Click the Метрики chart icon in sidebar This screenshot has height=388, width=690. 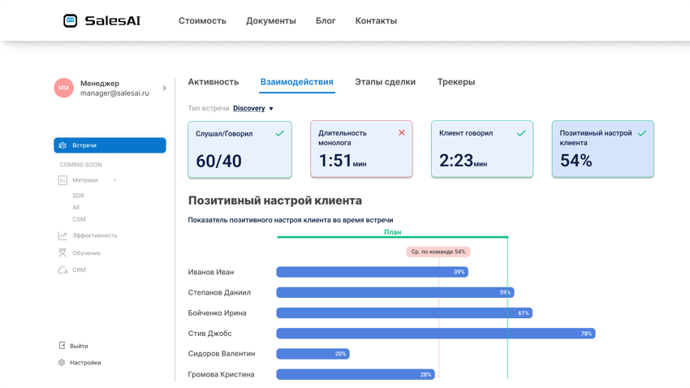(x=63, y=180)
